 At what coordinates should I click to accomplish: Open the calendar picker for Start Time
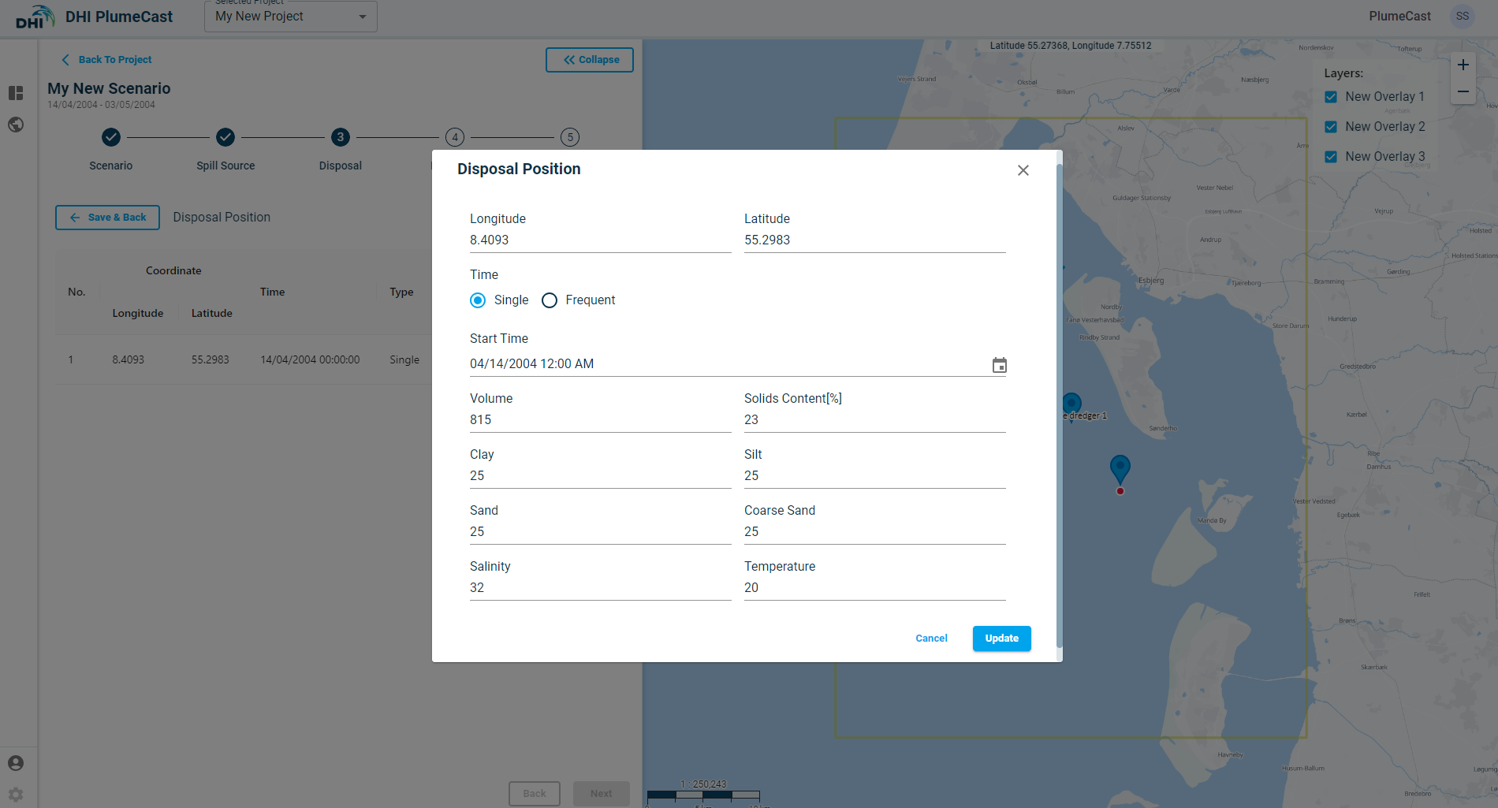click(999, 365)
